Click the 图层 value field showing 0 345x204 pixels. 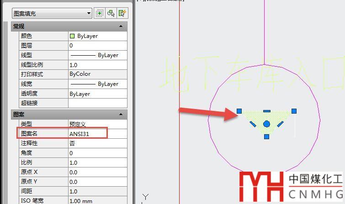click(97, 46)
